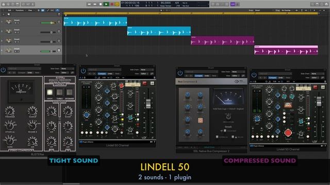Toggle the purple count-in button
The width and height of the screenshot is (330, 185).
pos(233,4)
